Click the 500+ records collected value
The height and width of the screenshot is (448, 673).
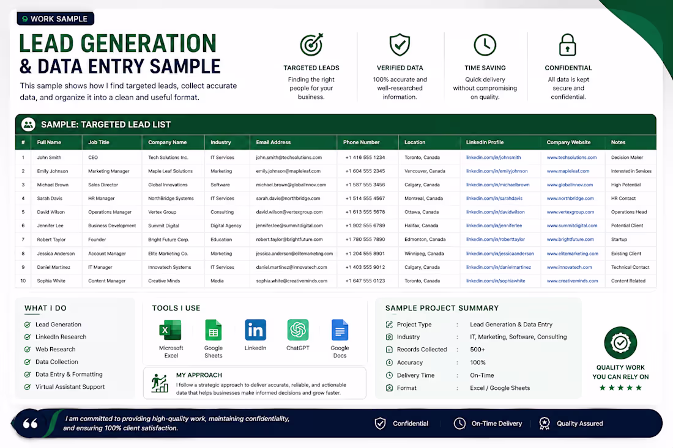pyautogui.click(x=477, y=350)
